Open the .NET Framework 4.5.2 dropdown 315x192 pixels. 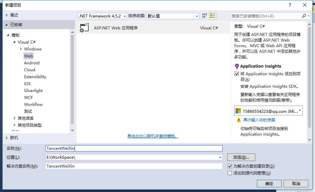coord(102,16)
